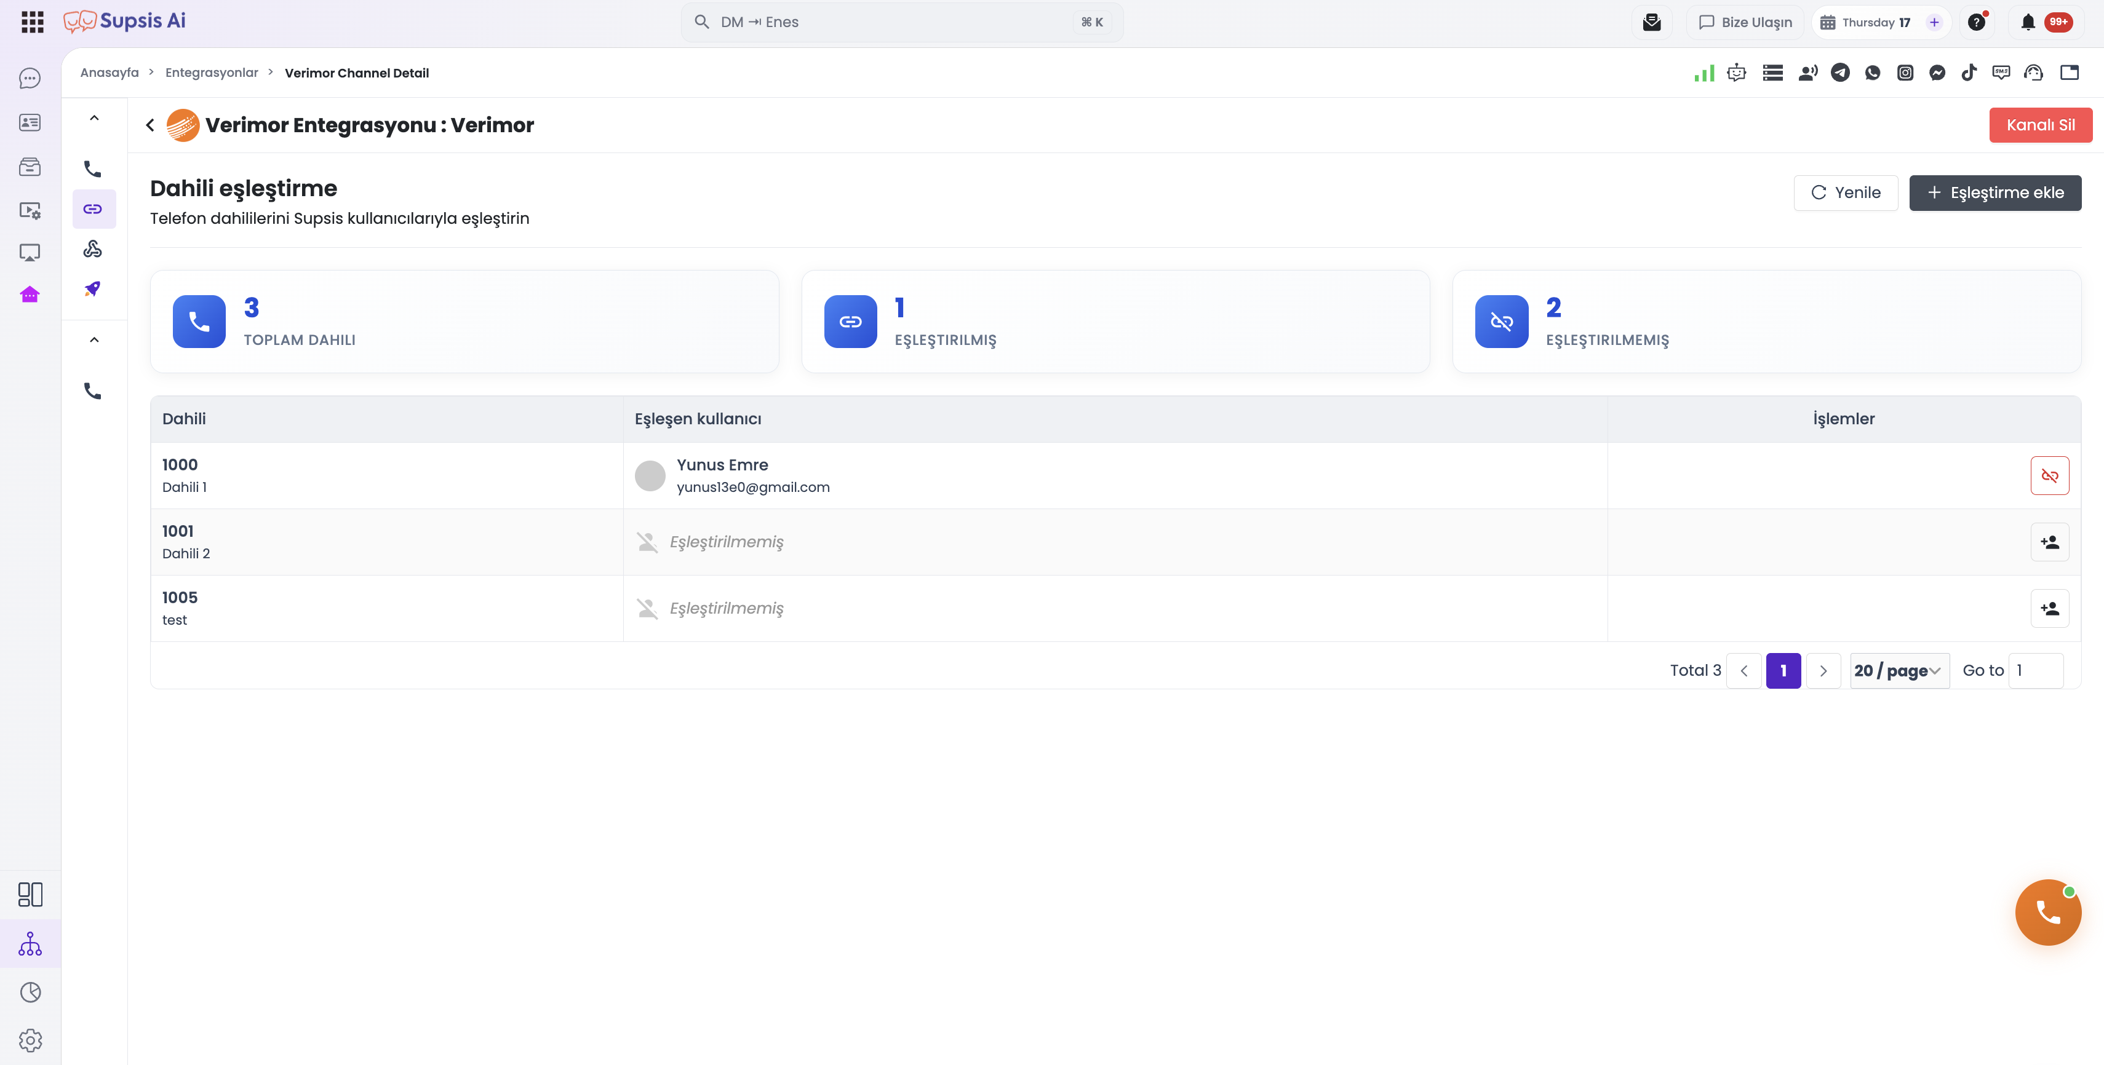Image resolution: width=2104 pixels, height=1065 pixels.
Task: Open the 20 / page size dropdown
Action: coord(1900,671)
